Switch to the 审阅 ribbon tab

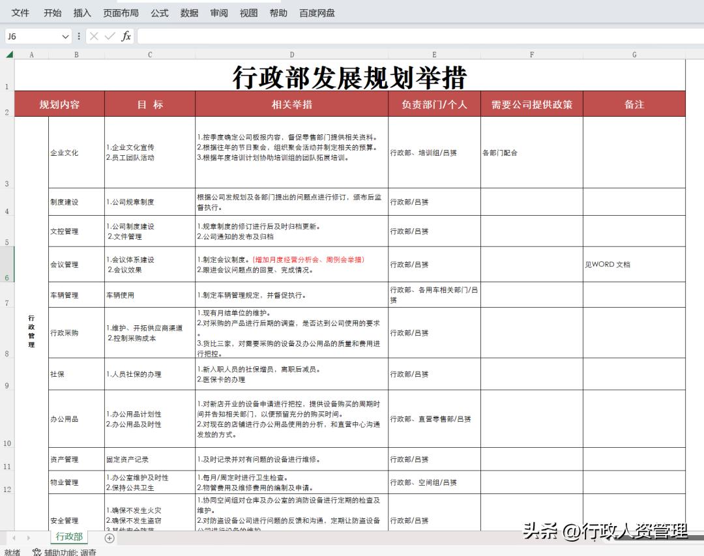tap(218, 12)
